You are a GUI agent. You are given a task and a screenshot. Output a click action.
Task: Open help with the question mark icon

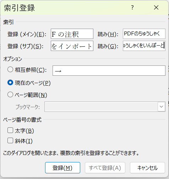tap(132, 8)
